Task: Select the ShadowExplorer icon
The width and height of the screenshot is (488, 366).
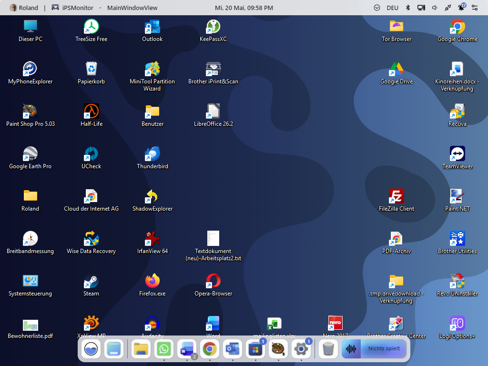Action: tap(152, 200)
